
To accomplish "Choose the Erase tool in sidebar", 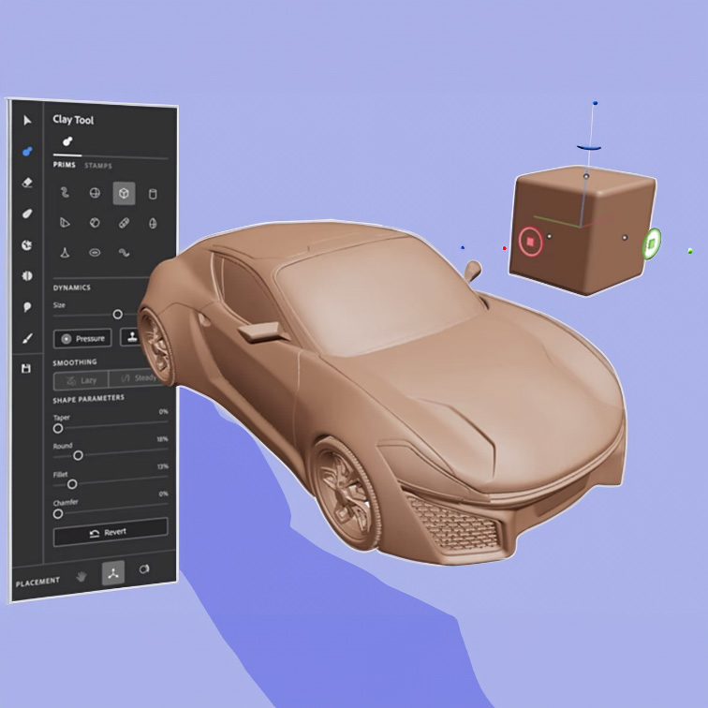I will click(27, 183).
